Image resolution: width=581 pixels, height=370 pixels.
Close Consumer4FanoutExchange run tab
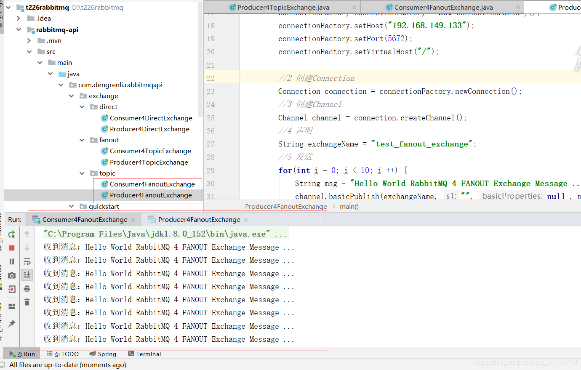[x=133, y=220]
